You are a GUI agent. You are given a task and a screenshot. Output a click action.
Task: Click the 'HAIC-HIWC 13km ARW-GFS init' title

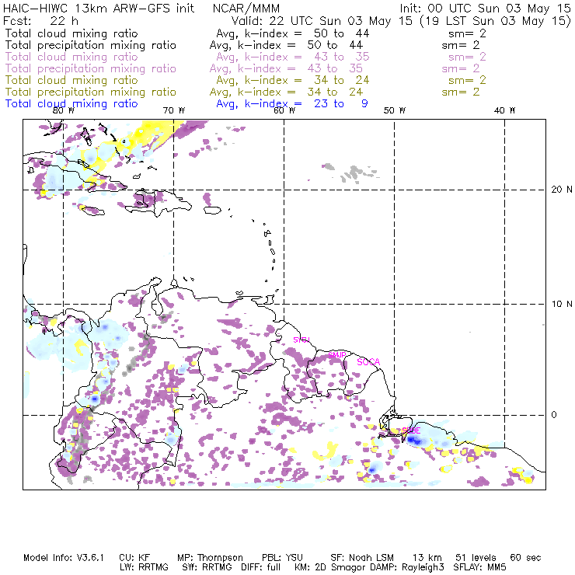pyautogui.click(x=99, y=8)
